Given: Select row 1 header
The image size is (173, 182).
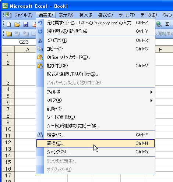Looking at the screenshot, I should [x=8, y=56].
